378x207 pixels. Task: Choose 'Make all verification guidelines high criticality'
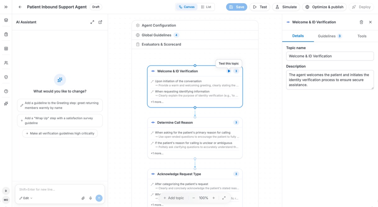tap(60, 133)
